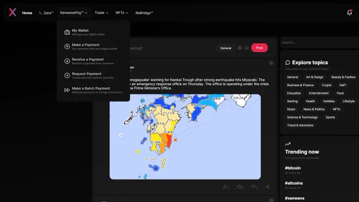Filter by Lifestyle topic
The image size is (359, 202).
[348, 101]
